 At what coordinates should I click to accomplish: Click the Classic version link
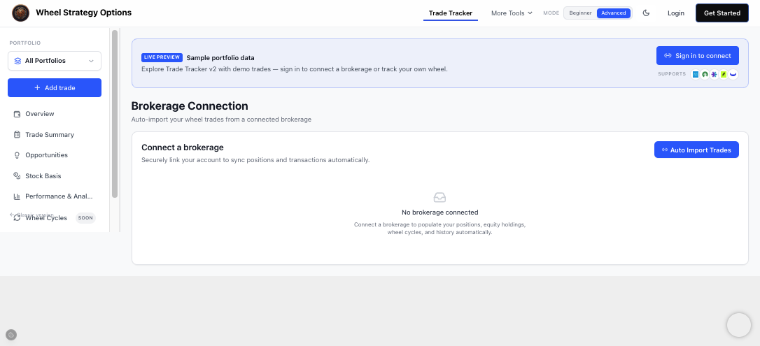coord(31,215)
